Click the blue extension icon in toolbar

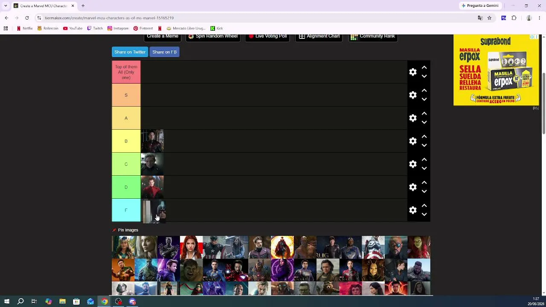[x=504, y=18]
